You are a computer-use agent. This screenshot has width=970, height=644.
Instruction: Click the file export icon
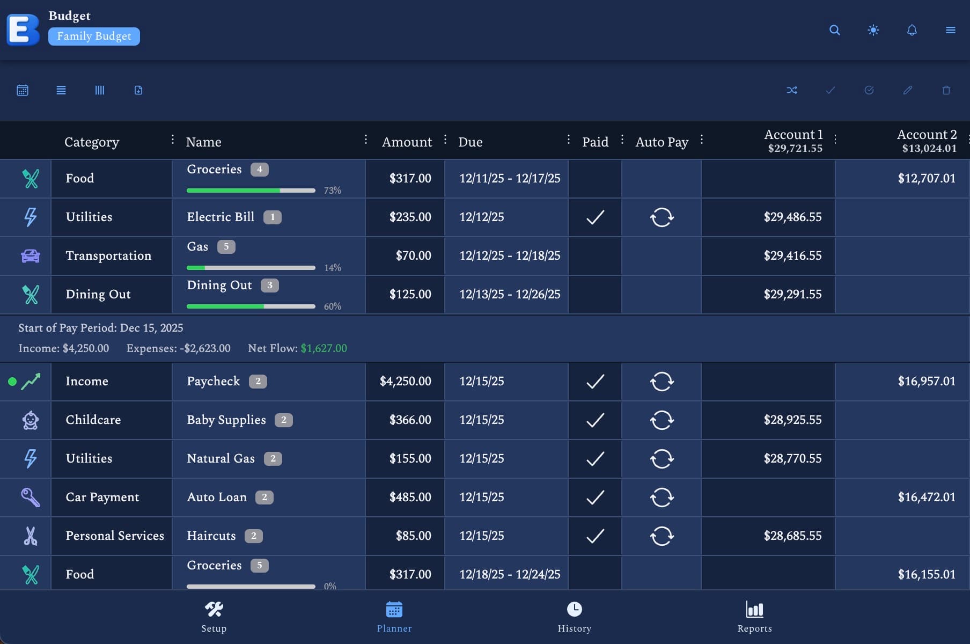click(138, 90)
